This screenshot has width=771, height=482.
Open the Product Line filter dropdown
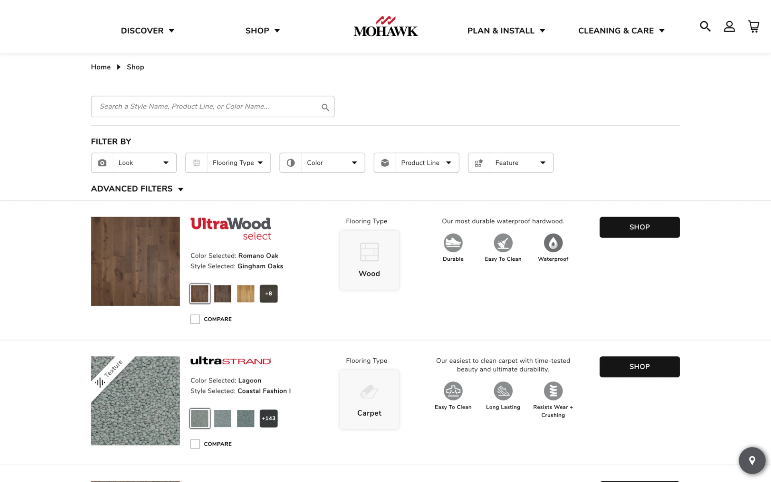point(416,163)
